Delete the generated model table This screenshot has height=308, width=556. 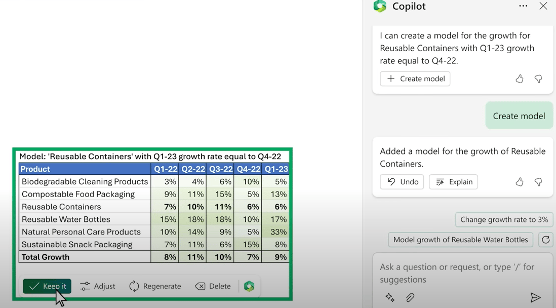tap(213, 286)
